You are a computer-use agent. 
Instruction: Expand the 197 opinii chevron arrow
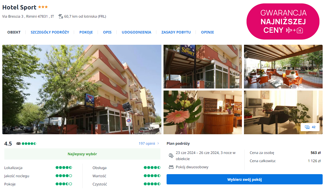(x=158, y=143)
